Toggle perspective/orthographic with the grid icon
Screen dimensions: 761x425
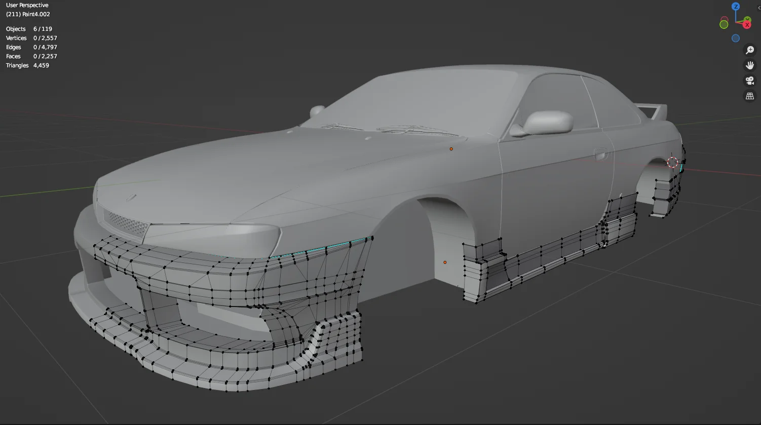pyautogui.click(x=750, y=95)
